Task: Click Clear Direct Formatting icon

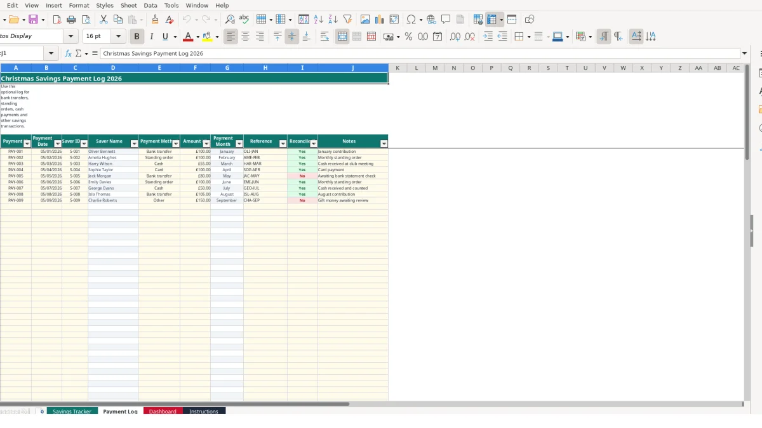Action: click(170, 20)
